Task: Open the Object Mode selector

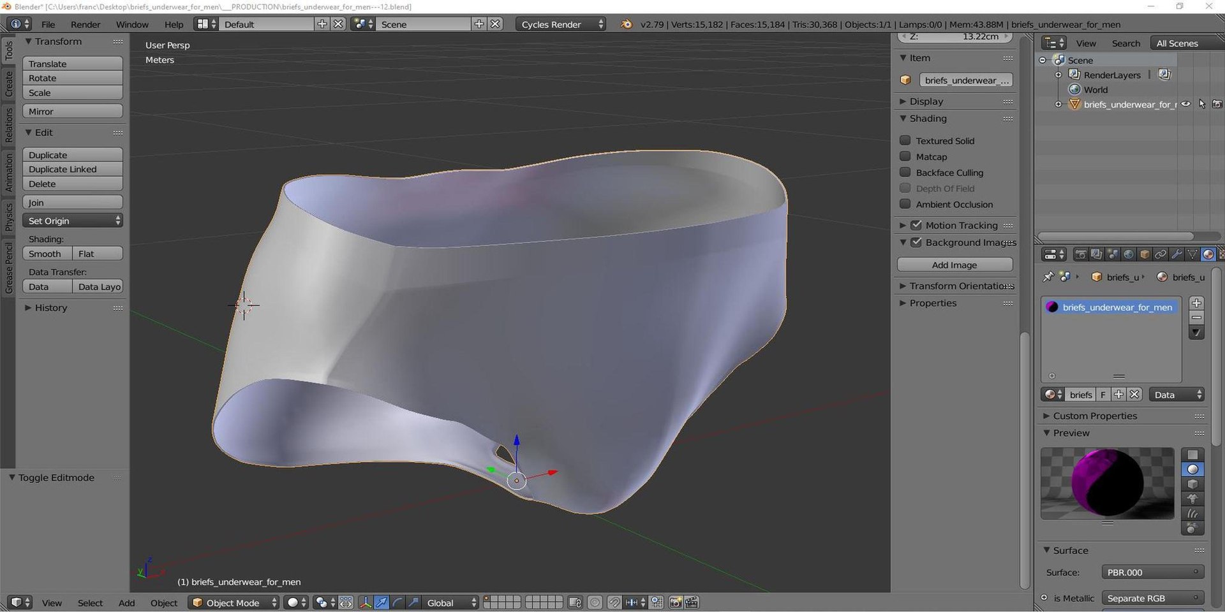Action: coord(234,602)
